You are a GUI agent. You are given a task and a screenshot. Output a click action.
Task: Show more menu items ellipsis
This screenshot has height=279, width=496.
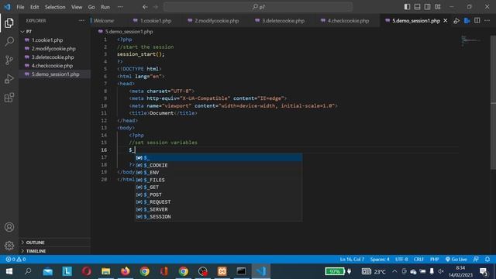120,7
